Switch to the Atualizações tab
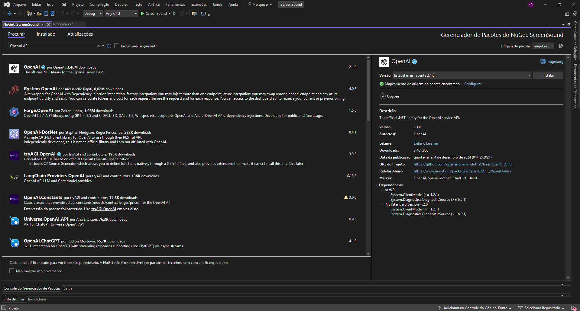Image resolution: width=580 pixels, height=311 pixels. (80, 34)
